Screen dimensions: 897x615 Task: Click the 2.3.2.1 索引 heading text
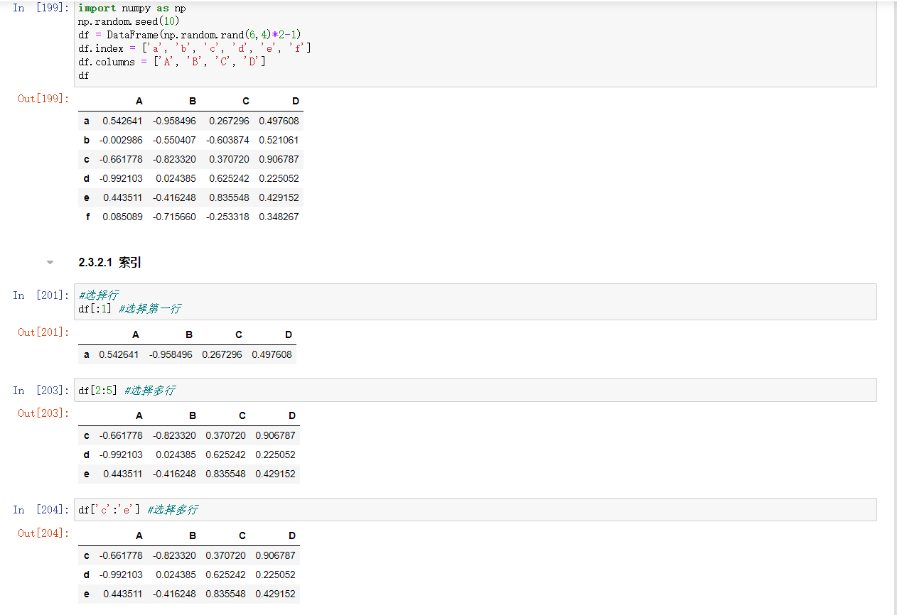[x=109, y=263]
